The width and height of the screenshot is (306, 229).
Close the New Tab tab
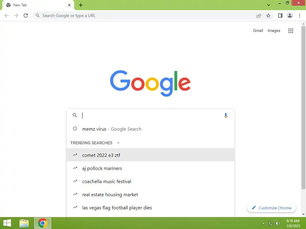(x=69, y=5)
